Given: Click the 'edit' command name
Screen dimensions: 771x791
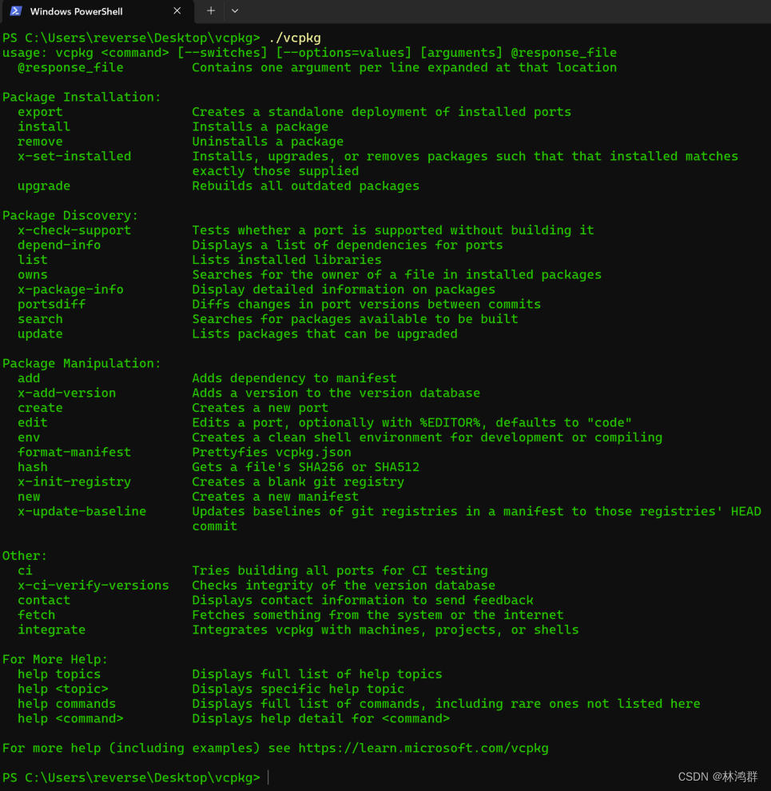Looking at the screenshot, I should click(33, 423).
